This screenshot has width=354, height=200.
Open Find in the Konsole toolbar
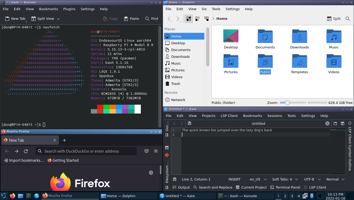coord(152,19)
